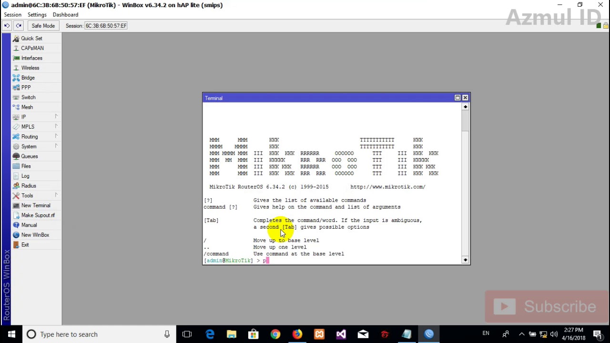Viewport: 610px width, 343px height.
Task: Click the Redo arrow in toolbar
Action: (19, 26)
